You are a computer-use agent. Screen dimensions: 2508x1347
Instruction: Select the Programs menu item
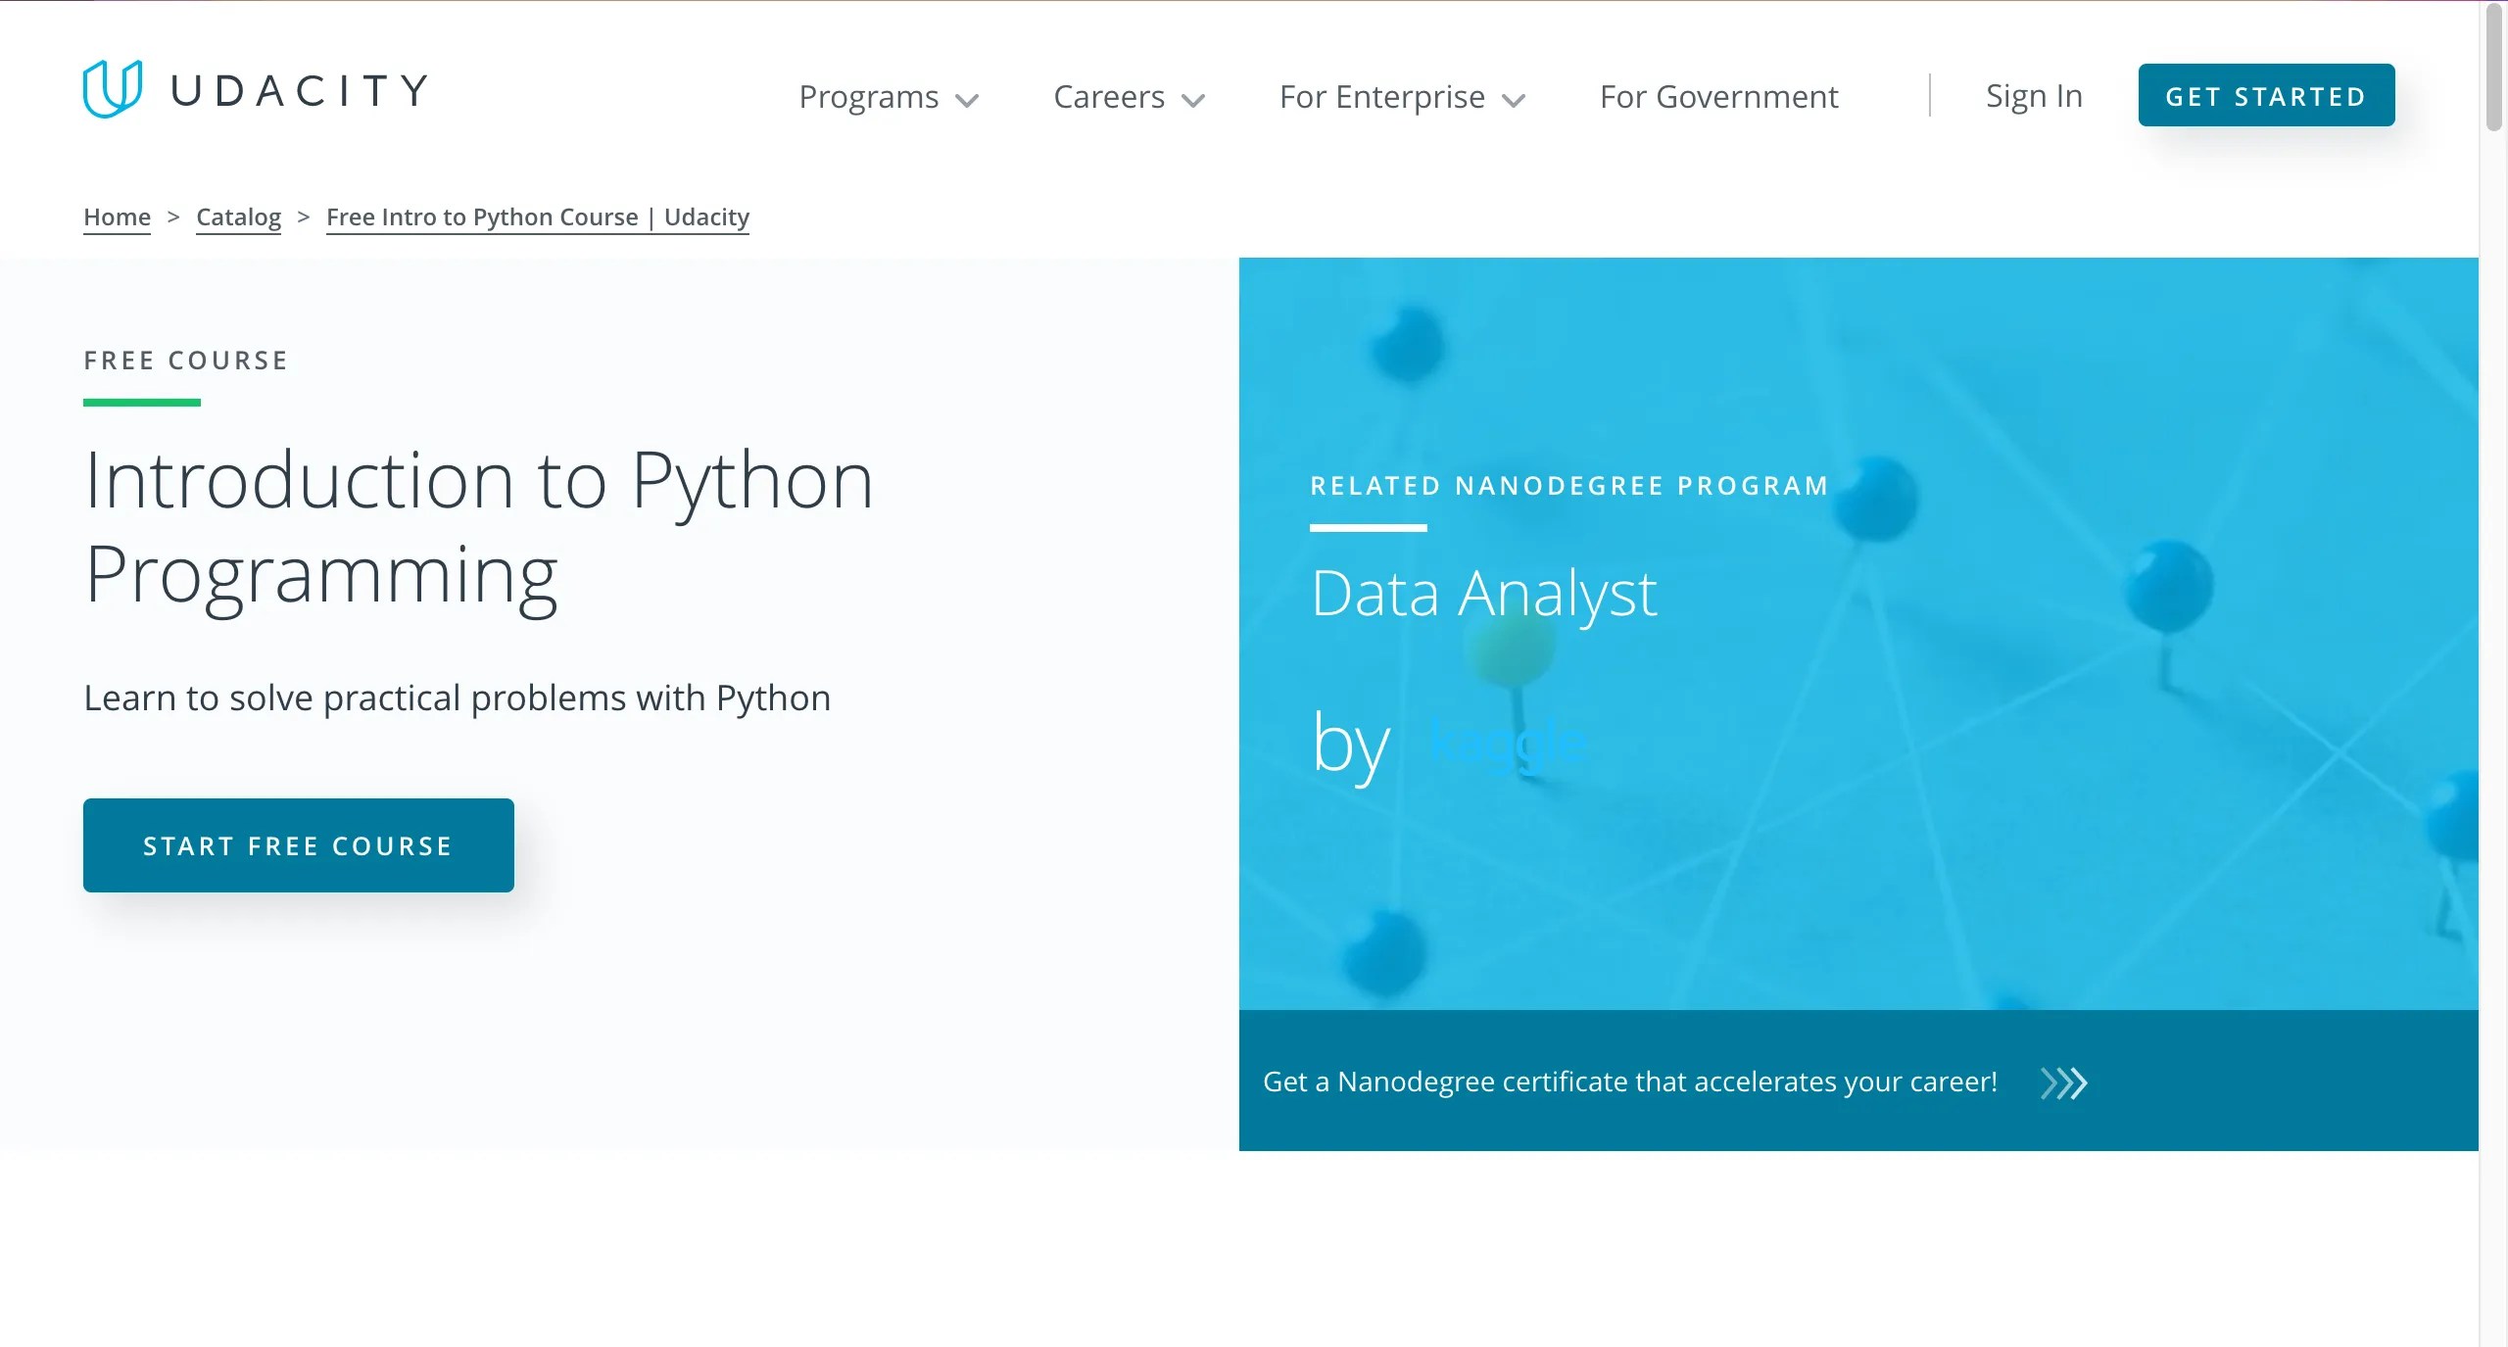pos(868,96)
